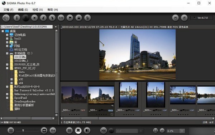Image resolution: width=215 pixels, height=135 pixels.
Task: Toggle B/W monochrome button in toolbar
Action: pyautogui.click(x=61, y=18)
